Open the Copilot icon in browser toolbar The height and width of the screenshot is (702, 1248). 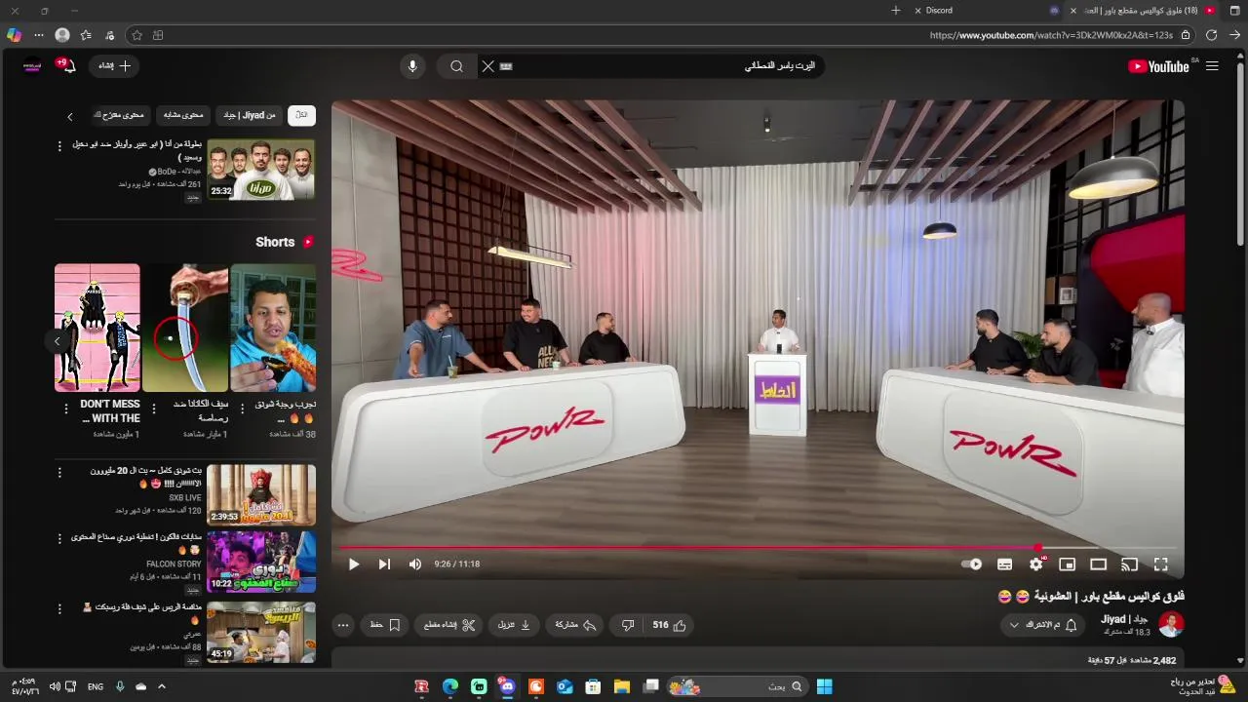[14, 35]
